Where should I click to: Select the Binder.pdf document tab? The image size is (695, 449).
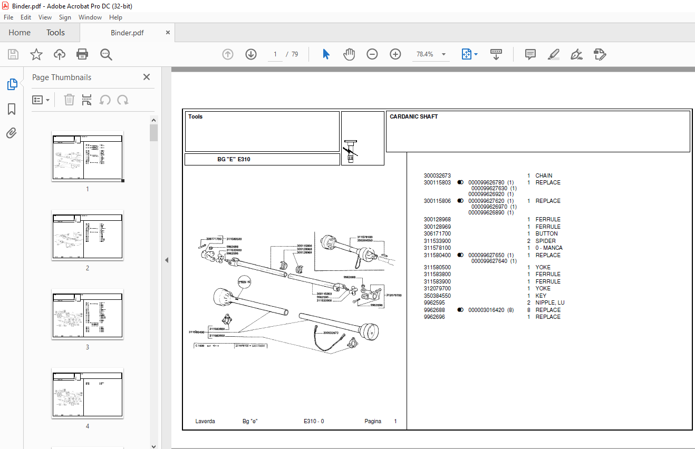tap(127, 33)
